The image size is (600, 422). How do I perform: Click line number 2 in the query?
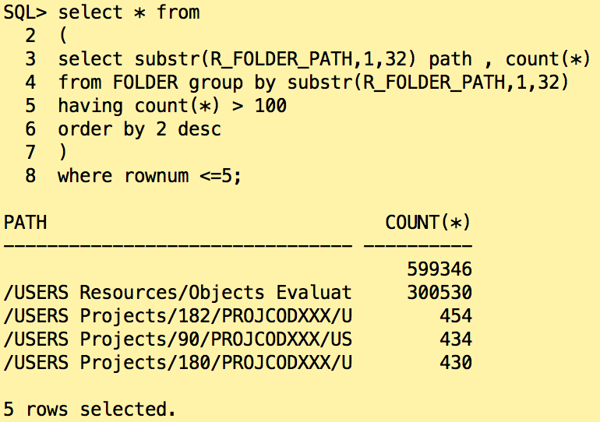[30, 36]
